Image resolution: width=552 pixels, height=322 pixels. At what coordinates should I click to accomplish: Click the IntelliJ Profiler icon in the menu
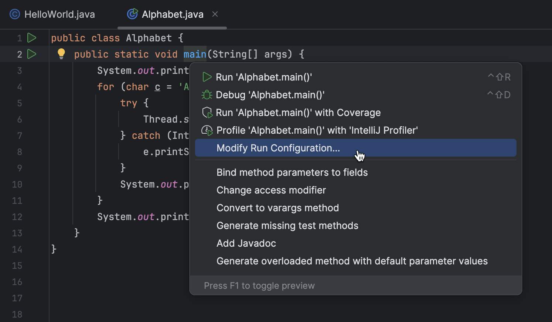coord(207,130)
